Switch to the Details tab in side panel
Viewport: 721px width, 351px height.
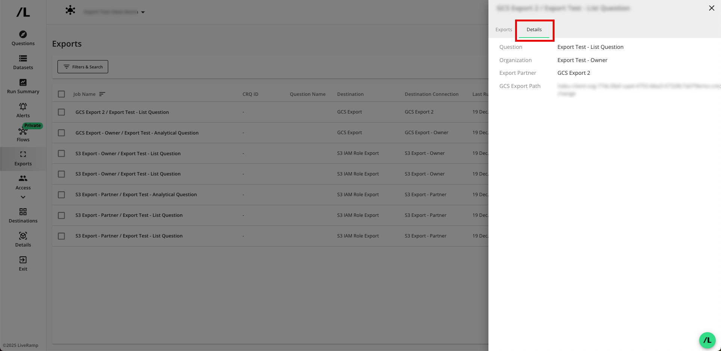(x=534, y=29)
